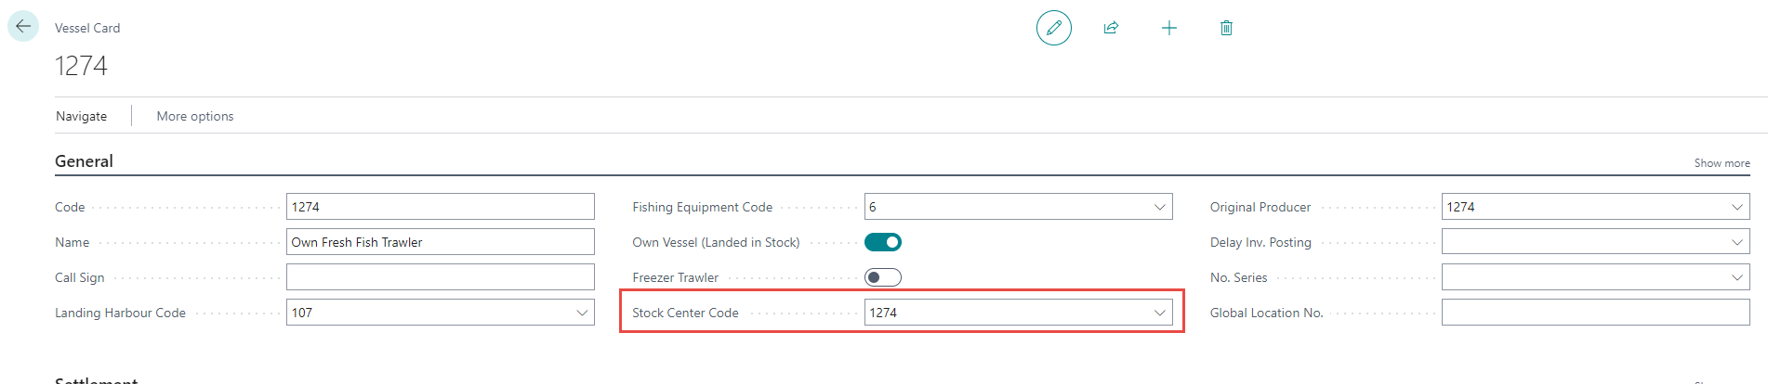Expand the Landing Harbour Code dropdown

[582, 313]
